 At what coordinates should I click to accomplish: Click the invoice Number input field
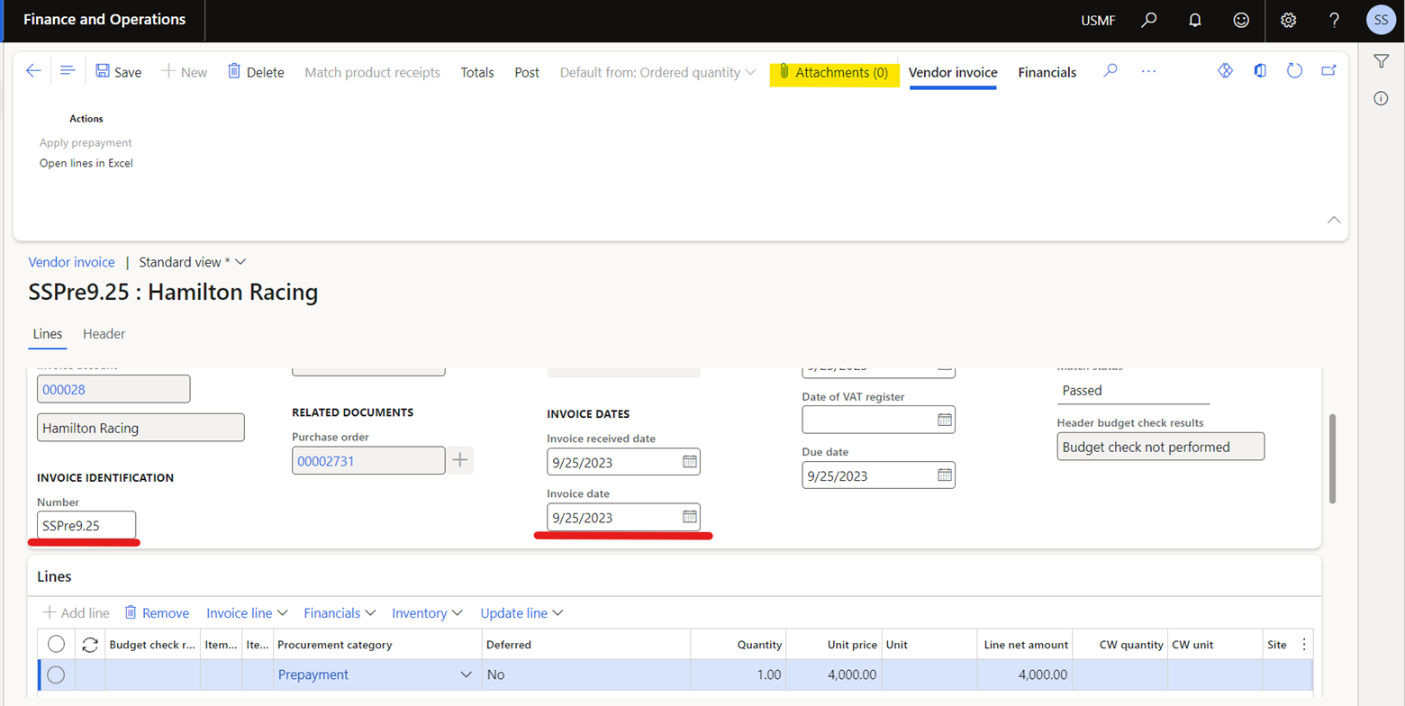[86, 525]
